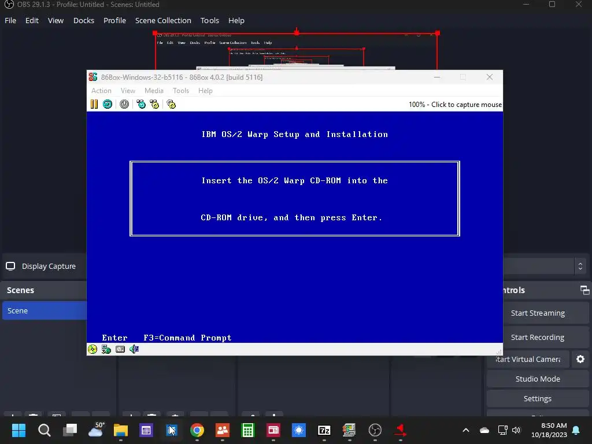Undock the OBS Controls panel
Viewport: 592px width, 444px height.
(584, 290)
